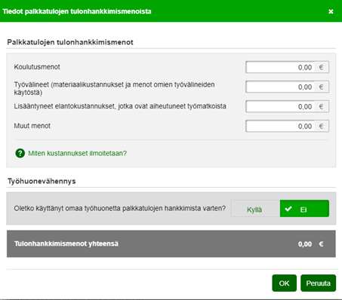Focus the Työvälineet amount field
This screenshot has width=342, height=300.
click(280, 87)
